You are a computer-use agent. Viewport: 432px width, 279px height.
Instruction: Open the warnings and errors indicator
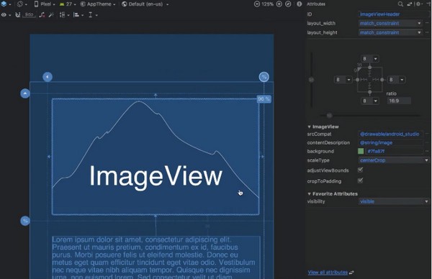(x=300, y=4)
